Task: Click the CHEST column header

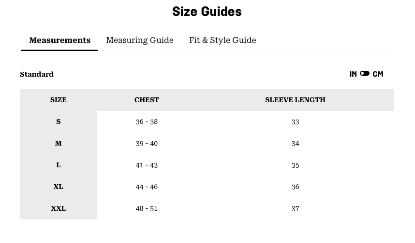Action: point(147,100)
